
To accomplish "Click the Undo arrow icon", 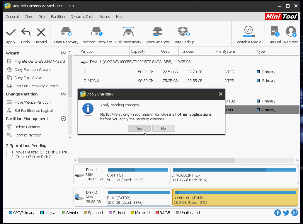I will (x=26, y=32).
